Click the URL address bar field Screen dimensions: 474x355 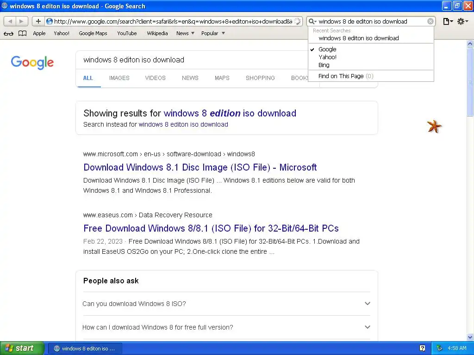173,21
